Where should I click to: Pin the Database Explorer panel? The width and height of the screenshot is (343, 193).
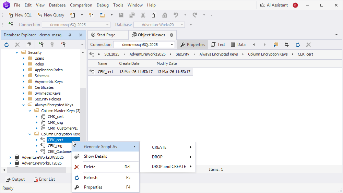tap(70, 35)
